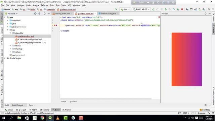
Task: Open the Refactor menu
Action: (x=44, y=5)
